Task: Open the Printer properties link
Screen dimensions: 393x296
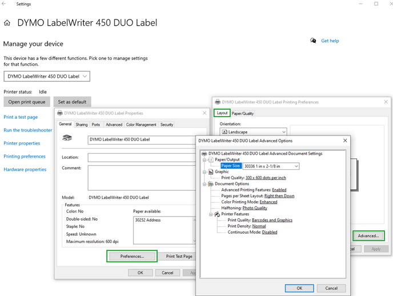Action: pos(22,143)
